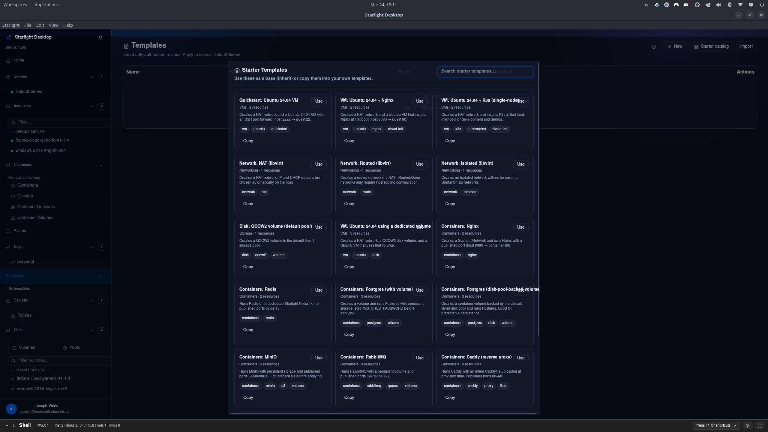
Task: Use the Quickstart: Ubuntu 24.04 VM template
Action: (319, 101)
